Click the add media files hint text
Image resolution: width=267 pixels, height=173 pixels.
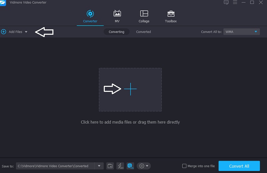click(130, 122)
